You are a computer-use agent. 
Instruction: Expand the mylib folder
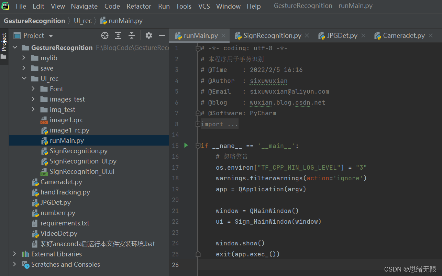point(24,58)
